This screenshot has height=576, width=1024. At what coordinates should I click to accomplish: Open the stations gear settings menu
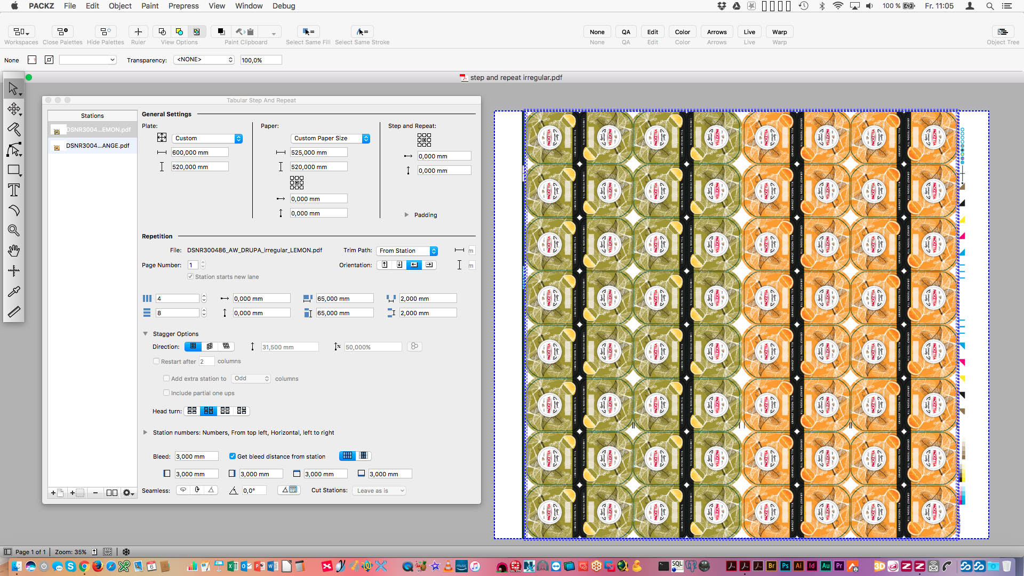pyautogui.click(x=128, y=493)
